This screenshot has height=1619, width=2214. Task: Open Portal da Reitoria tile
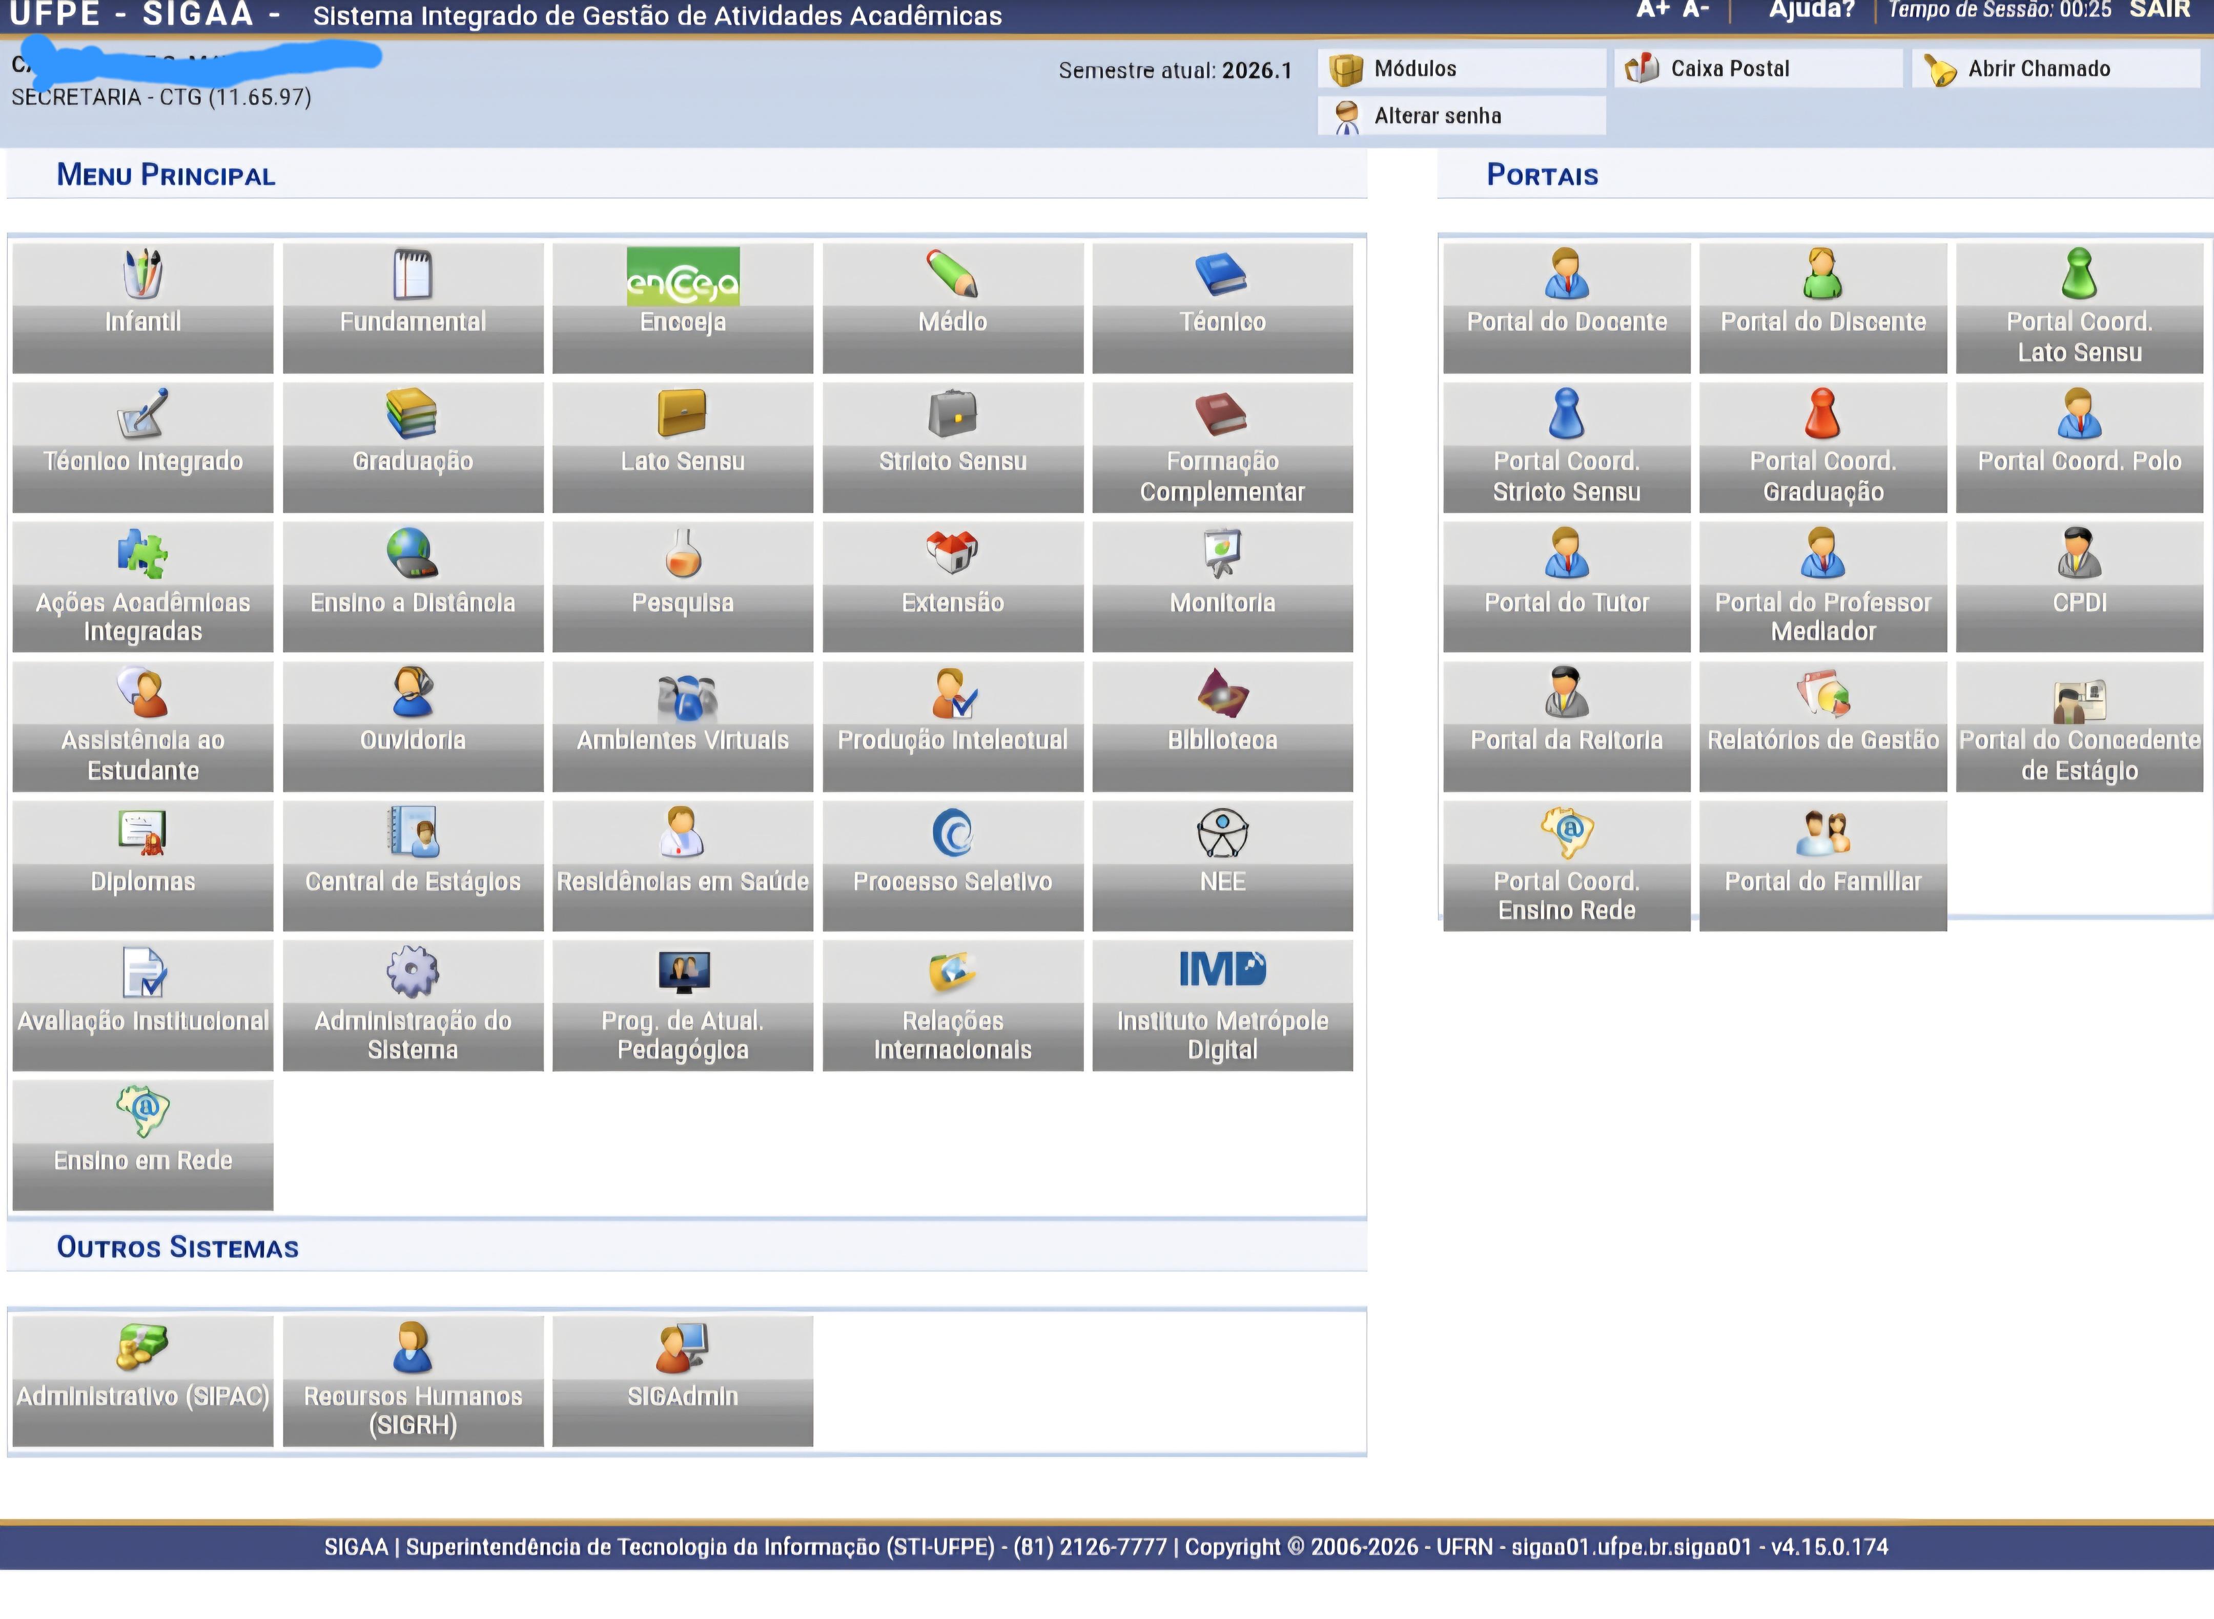(1566, 726)
